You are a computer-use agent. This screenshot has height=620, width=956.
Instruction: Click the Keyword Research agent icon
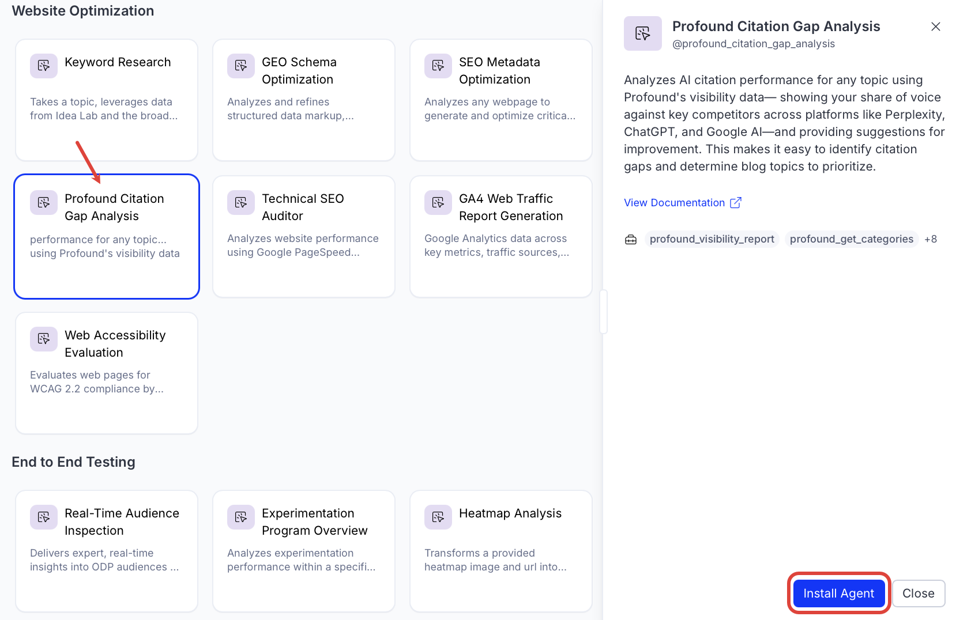coord(44,66)
